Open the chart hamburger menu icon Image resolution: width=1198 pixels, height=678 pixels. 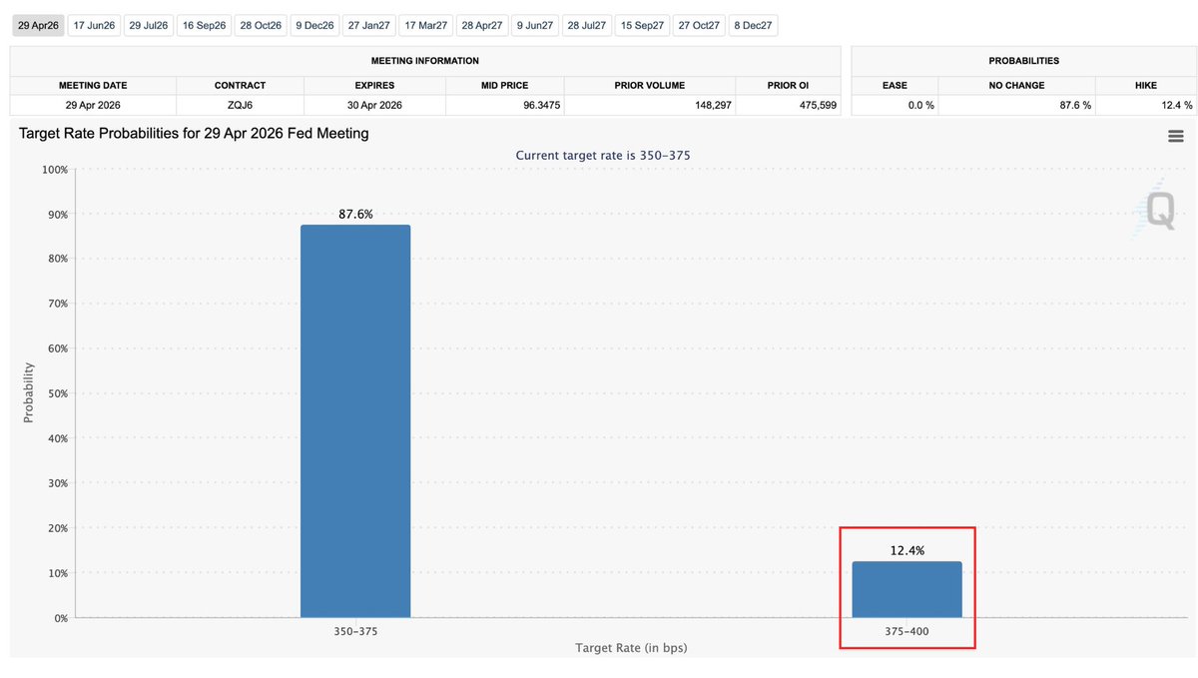pos(1175,137)
